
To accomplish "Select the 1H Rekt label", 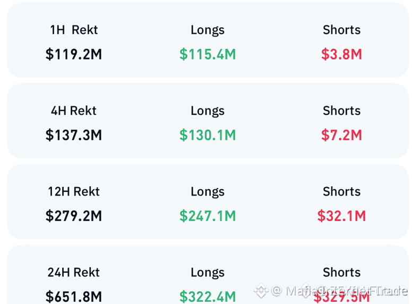I will tap(74, 30).
